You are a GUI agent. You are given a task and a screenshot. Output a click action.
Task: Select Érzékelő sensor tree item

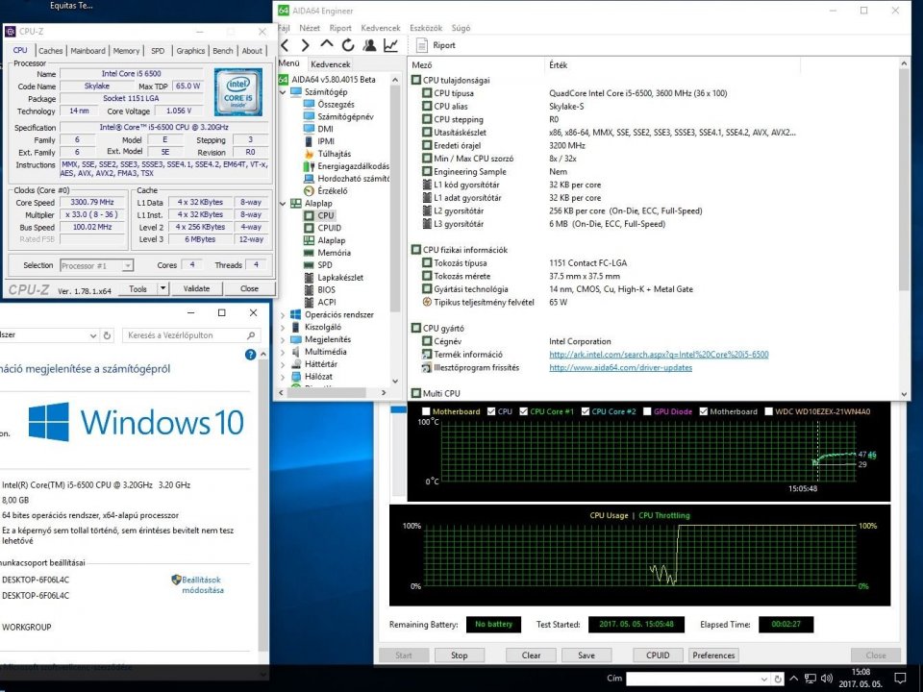pos(332,190)
